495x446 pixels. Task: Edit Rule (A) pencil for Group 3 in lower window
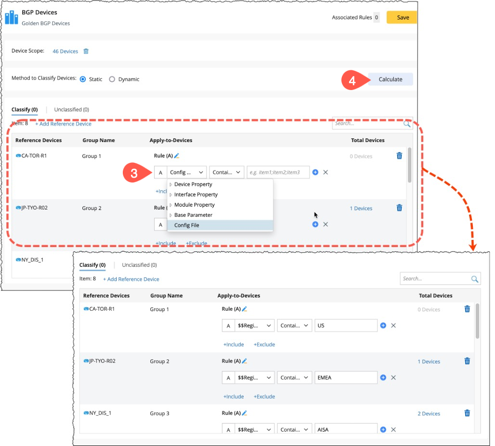click(x=244, y=413)
